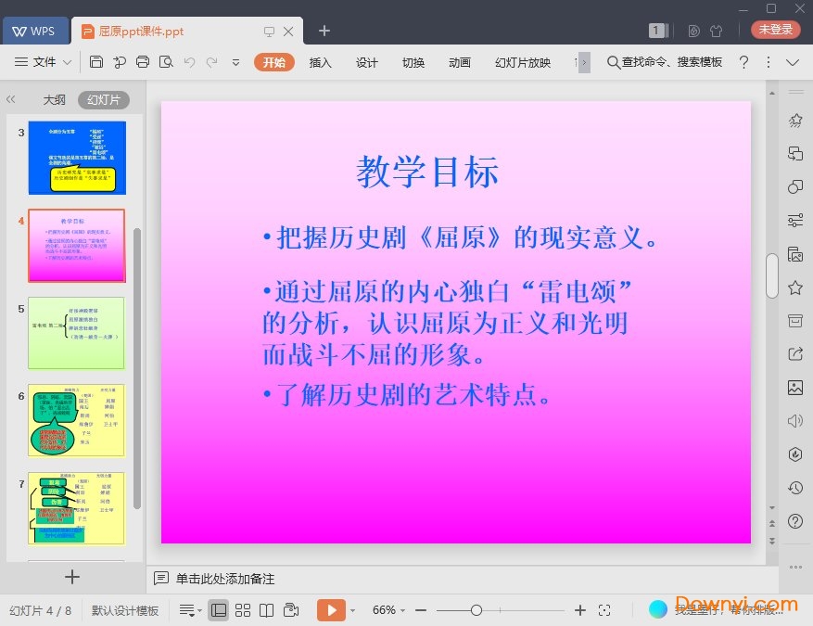
Task: Switch to Slide Sorter view
Action: 243,610
